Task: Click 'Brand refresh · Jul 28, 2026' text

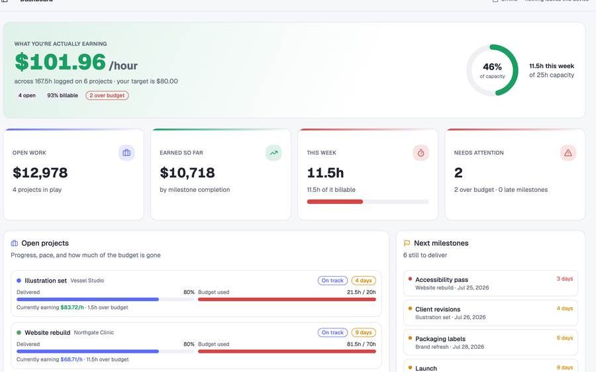Action: [x=450, y=347]
